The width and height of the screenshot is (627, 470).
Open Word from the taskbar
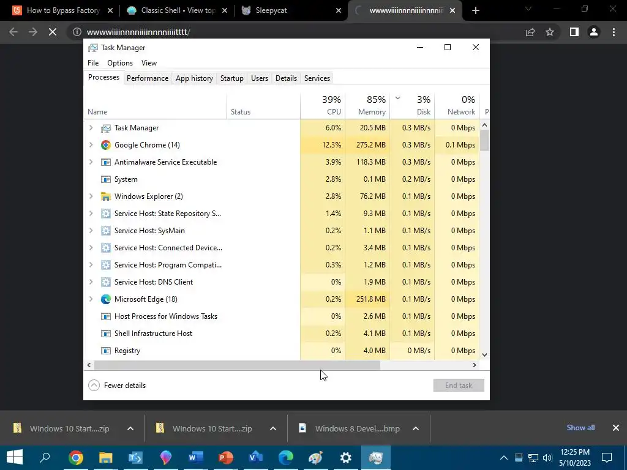pyautogui.click(x=195, y=458)
